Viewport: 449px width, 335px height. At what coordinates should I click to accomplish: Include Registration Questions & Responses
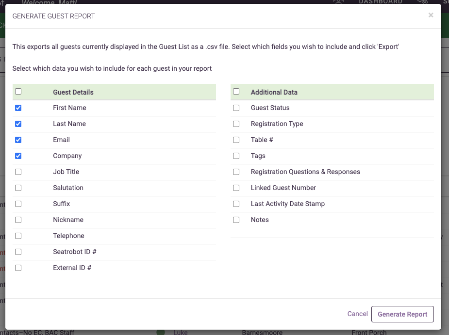pyautogui.click(x=236, y=172)
